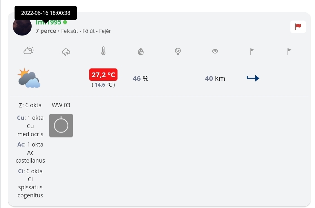Screen dimensions: 315x208
Task: Click the second wind flag icon
Action: (289, 51)
